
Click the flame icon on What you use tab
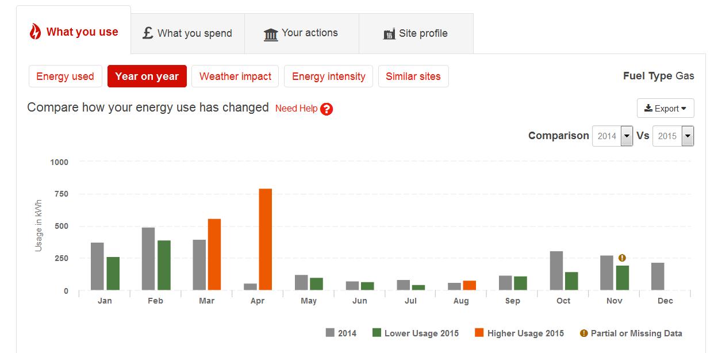(36, 32)
